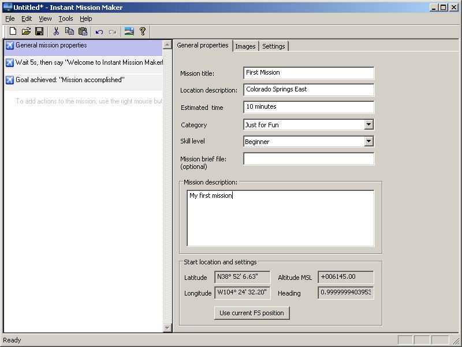Switch to the Images tab
Image resolution: width=462 pixels, height=347 pixels.
(245, 46)
